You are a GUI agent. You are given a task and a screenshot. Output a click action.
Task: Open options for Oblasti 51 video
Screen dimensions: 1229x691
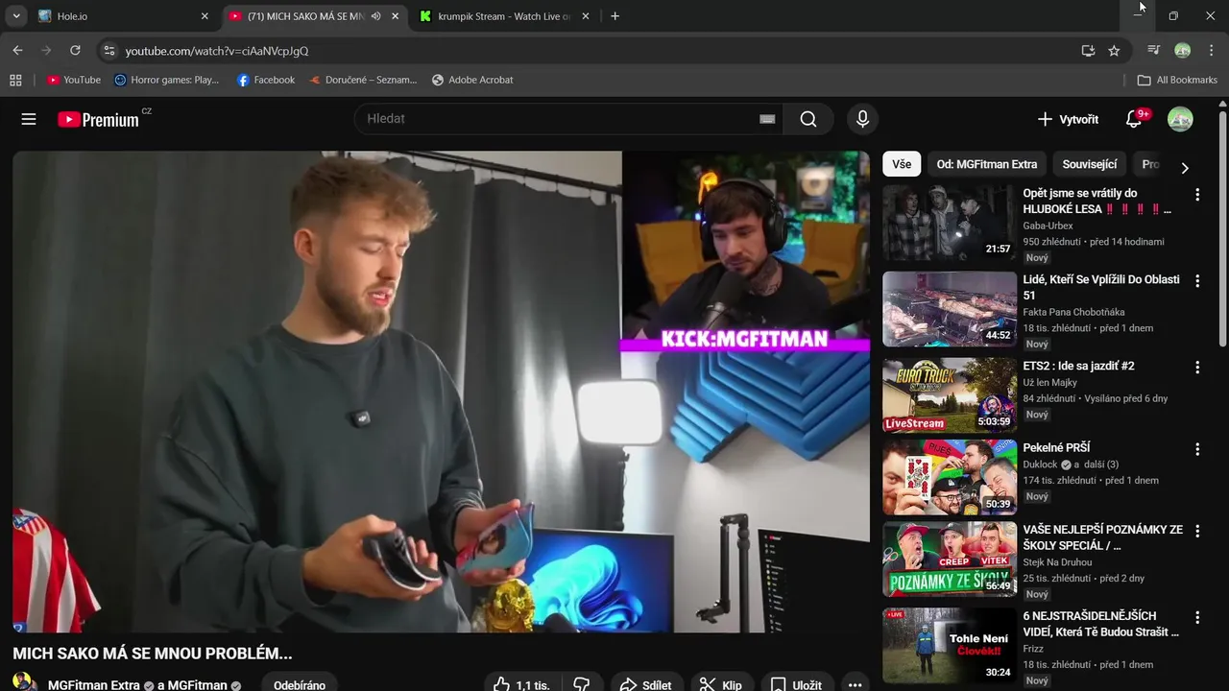pyautogui.click(x=1196, y=281)
